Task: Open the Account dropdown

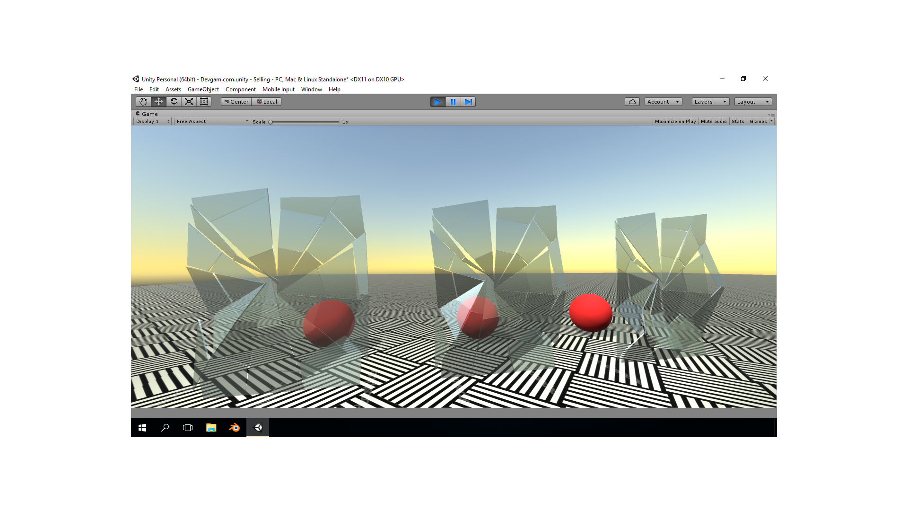Action: pos(663,102)
